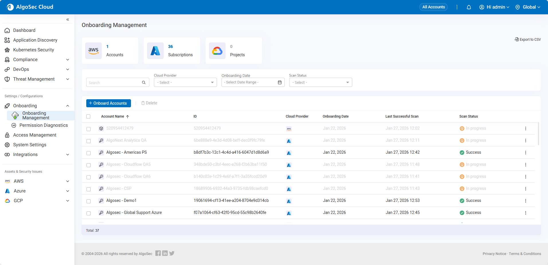Image resolution: width=548 pixels, height=265 pixels.
Task: Open the Cloud Provider filter dropdown
Action: (x=185, y=83)
